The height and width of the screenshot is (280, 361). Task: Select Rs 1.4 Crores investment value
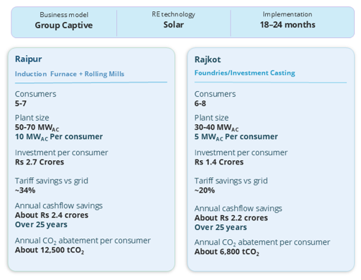(219, 162)
